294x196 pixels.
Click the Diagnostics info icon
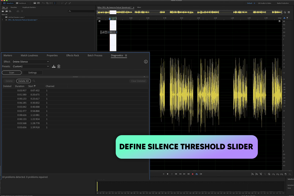pyautogui.click(x=146, y=62)
